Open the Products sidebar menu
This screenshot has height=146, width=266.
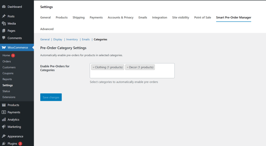(13, 105)
